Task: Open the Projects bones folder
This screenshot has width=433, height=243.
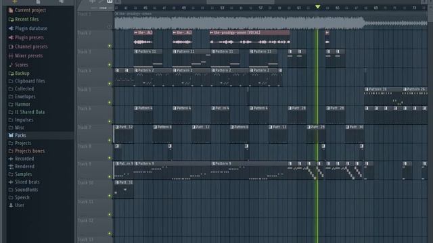Action: [x=11, y=151]
